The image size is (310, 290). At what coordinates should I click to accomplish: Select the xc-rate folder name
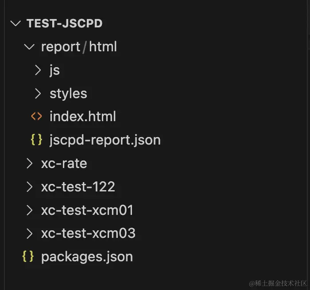pos(64,164)
